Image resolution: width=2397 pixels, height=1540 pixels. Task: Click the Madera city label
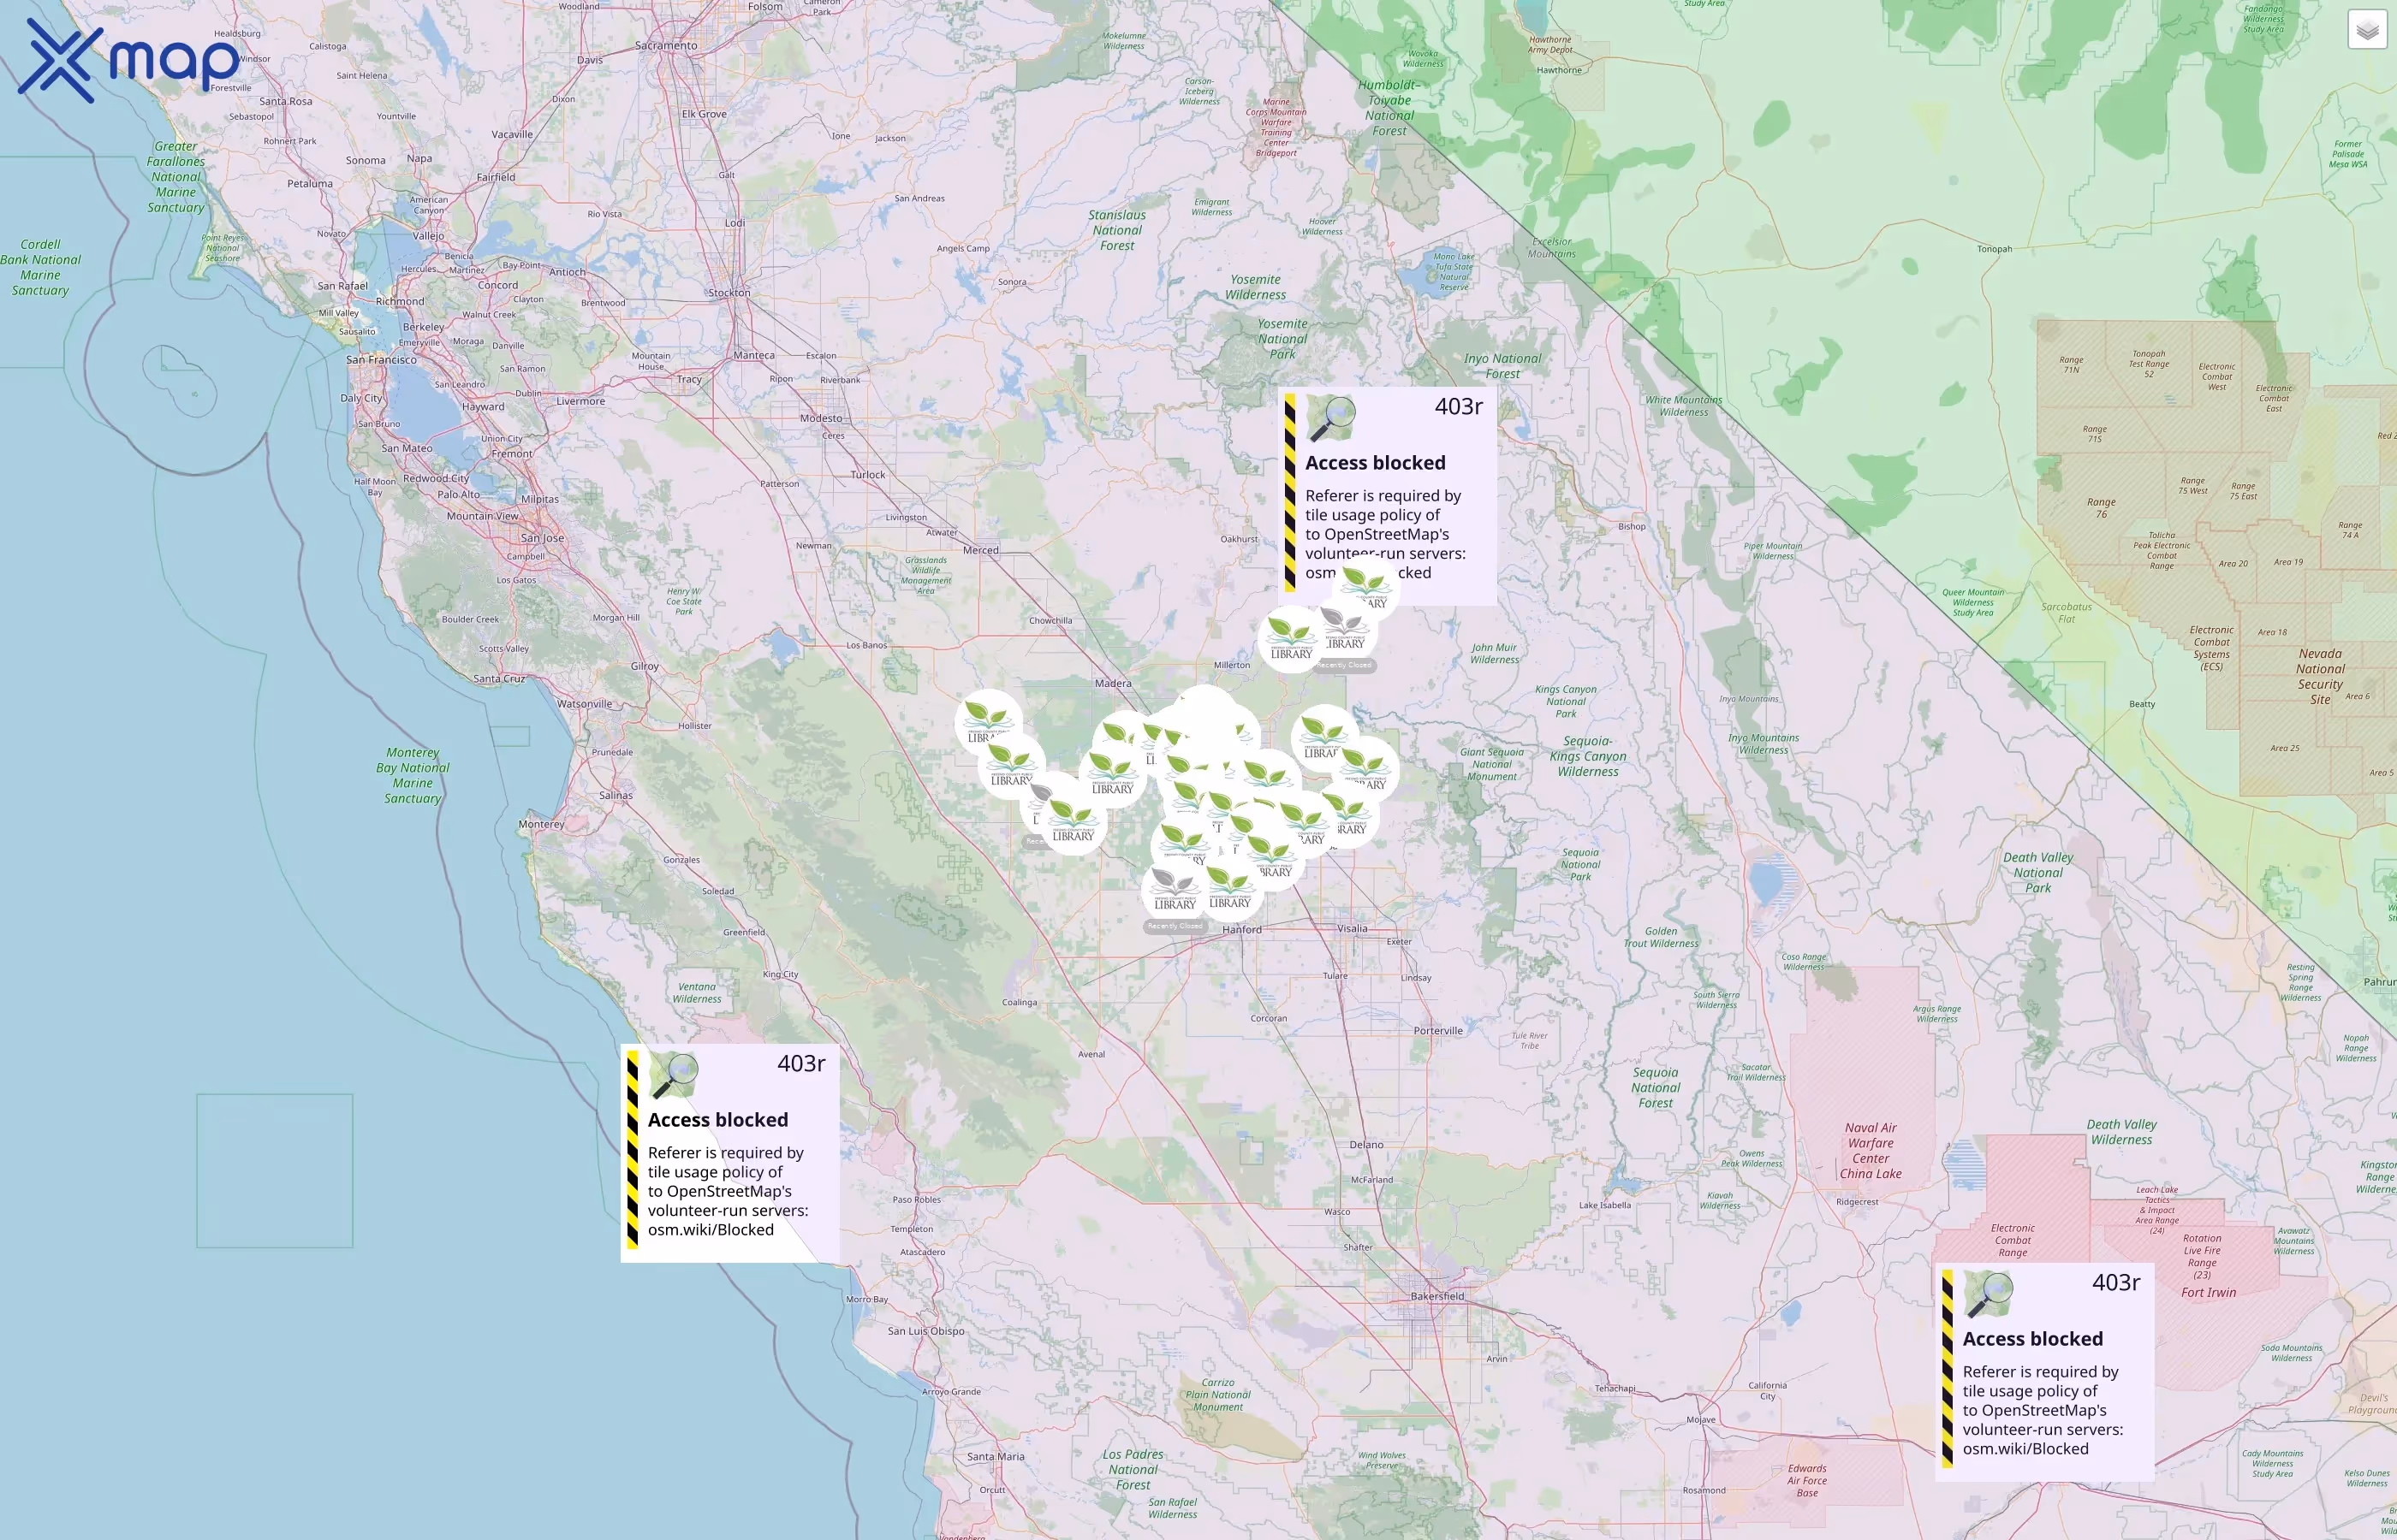(1114, 684)
